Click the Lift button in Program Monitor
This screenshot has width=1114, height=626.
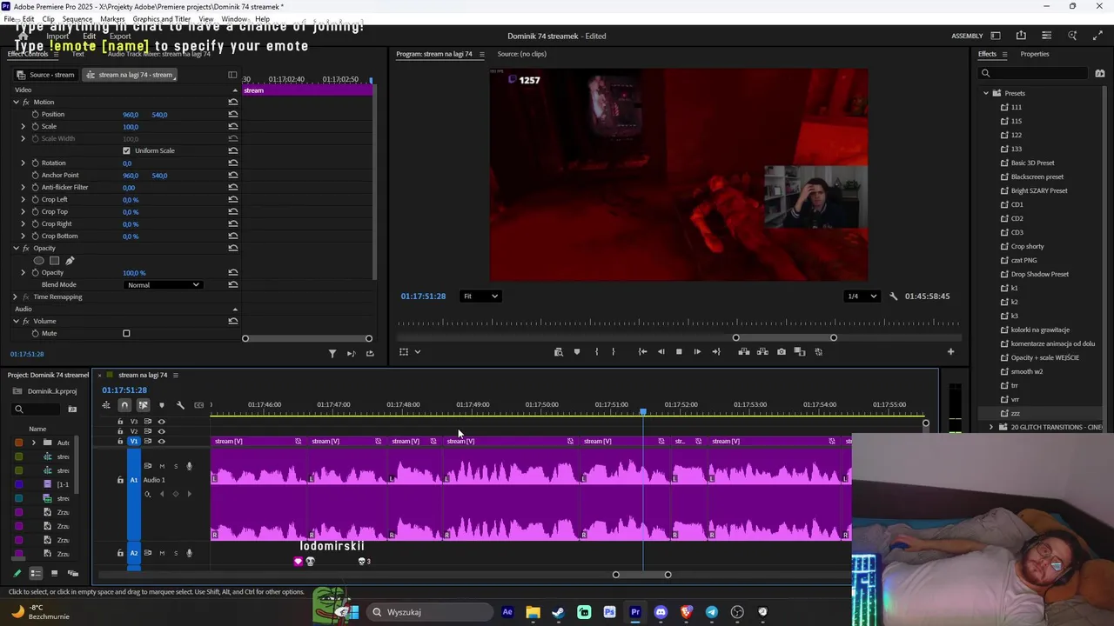[x=744, y=352]
